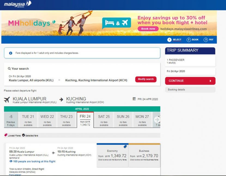Open the holidays.malaysiaairlines.com link
This screenshot has width=226, height=176.
pyautogui.click(x=183, y=29)
